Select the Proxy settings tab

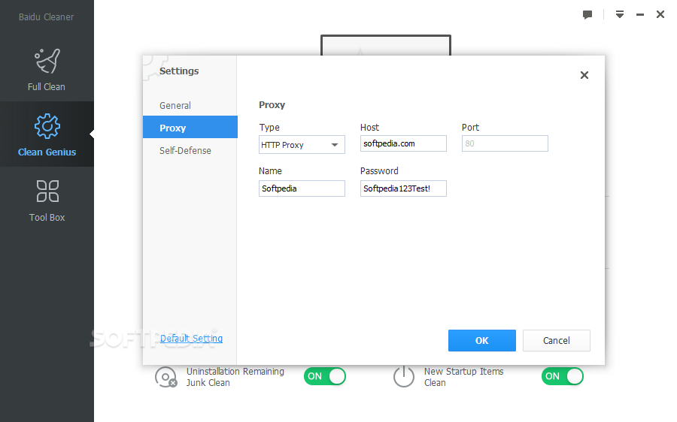[x=190, y=127]
